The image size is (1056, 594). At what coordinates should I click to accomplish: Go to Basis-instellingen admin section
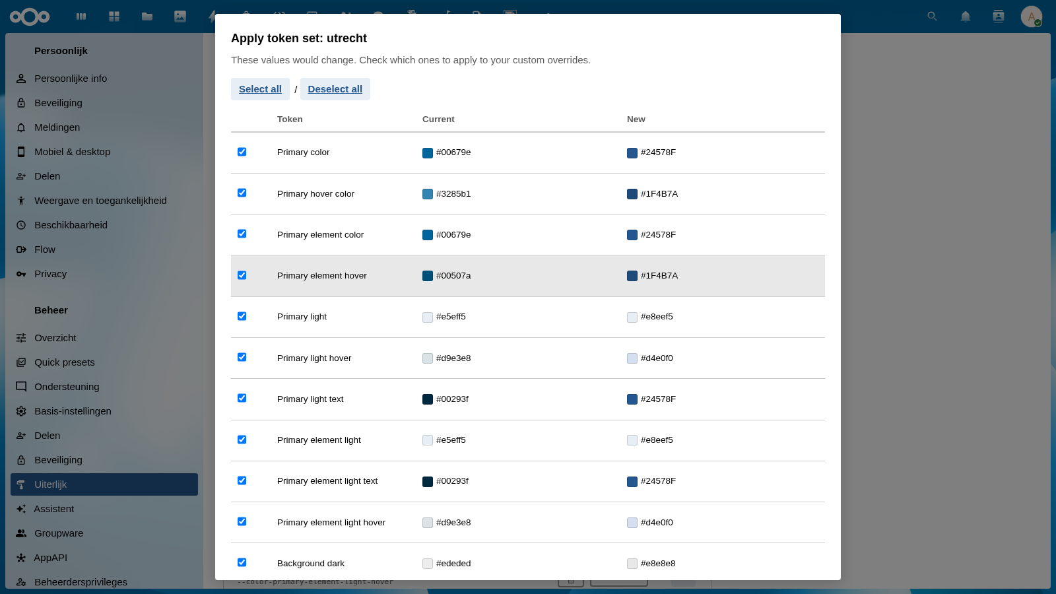pyautogui.click(x=104, y=411)
